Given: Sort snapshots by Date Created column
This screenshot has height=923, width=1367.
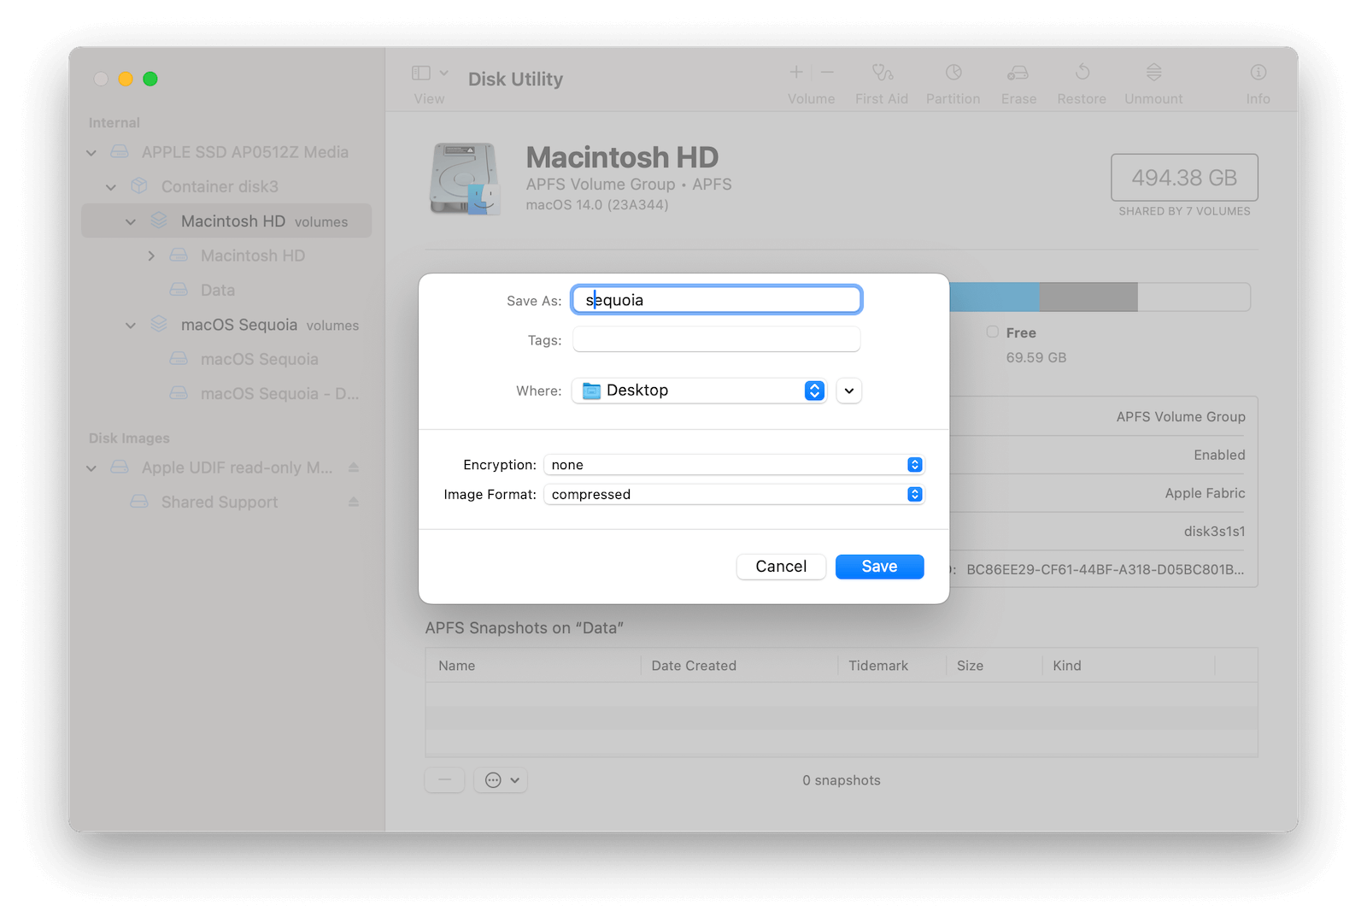Looking at the screenshot, I should [739, 666].
